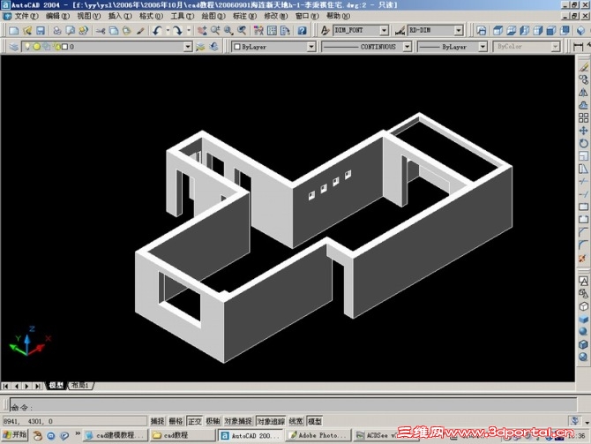Click the Copy icon on the standard toolbar
This screenshot has height=444, width=591.
point(114,31)
